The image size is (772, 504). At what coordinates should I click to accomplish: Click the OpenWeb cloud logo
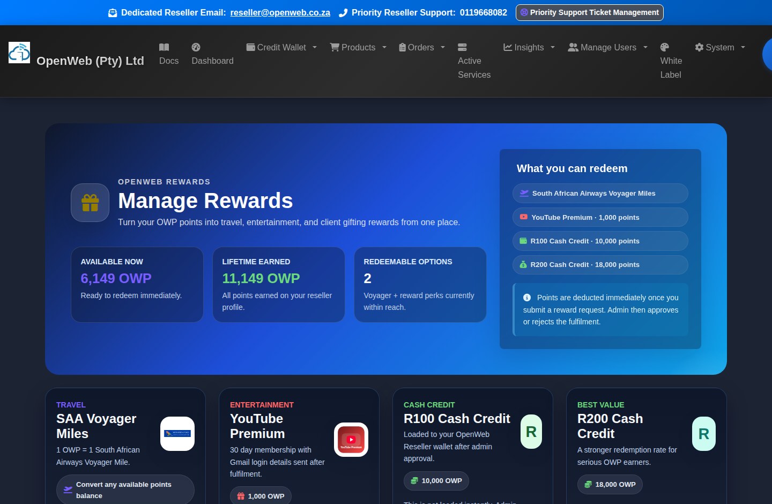(x=19, y=53)
